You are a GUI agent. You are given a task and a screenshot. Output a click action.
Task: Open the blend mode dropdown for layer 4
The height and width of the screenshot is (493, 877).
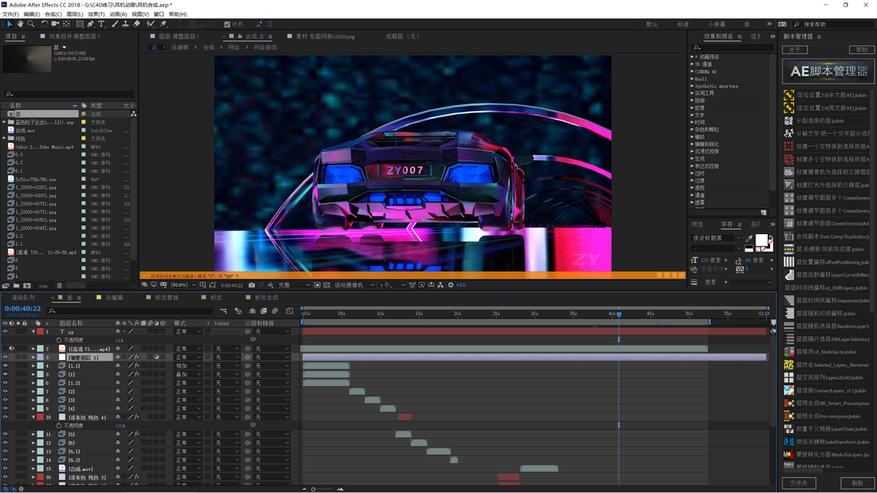pyautogui.click(x=188, y=366)
